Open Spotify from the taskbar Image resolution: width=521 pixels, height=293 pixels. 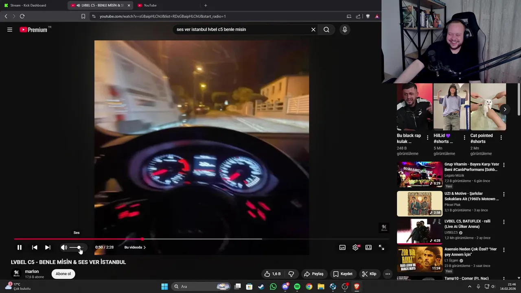point(297,286)
